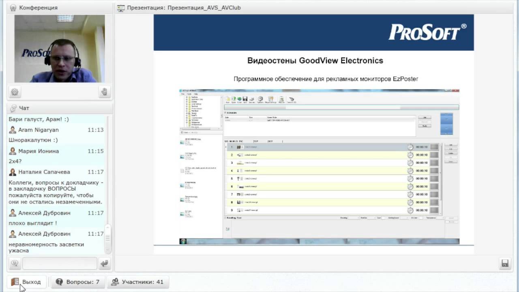The image size is (519, 292).
Task: Save presentation using the floppy disk icon
Action: point(505,264)
